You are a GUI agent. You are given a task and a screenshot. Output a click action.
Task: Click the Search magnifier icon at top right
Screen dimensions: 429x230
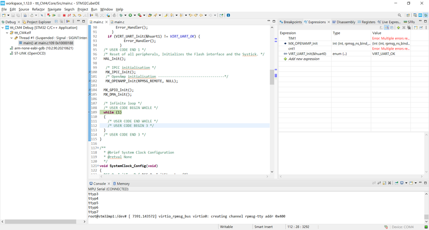399,15
